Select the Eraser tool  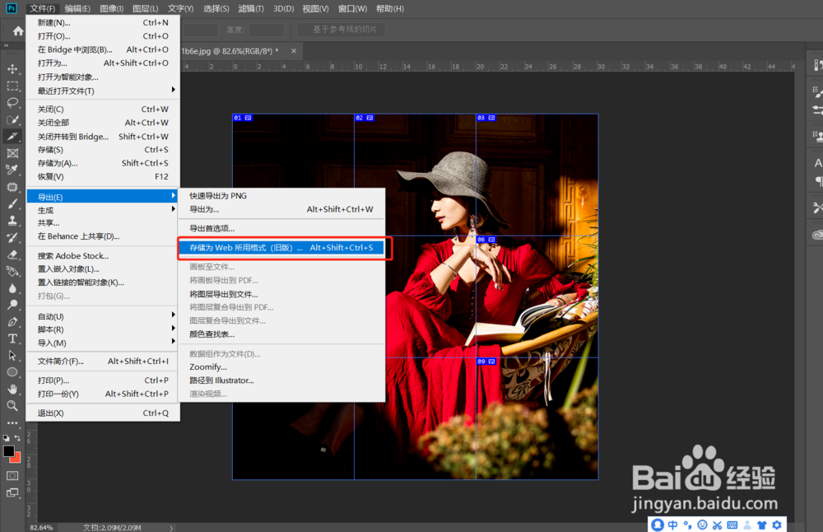pyautogui.click(x=12, y=254)
